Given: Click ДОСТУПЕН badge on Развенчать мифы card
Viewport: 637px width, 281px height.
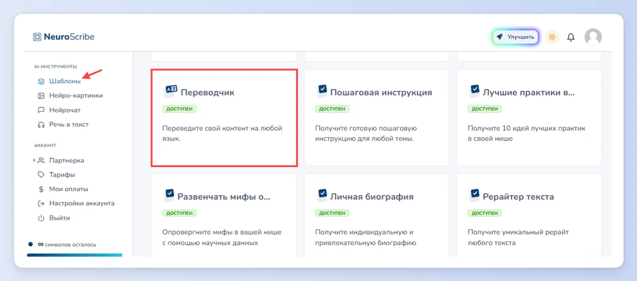Looking at the screenshot, I should pyautogui.click(x=179, y=213).
